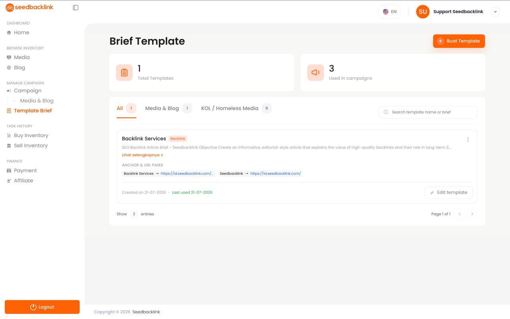
Task: Open Blog inventory in the sidebar
Action: point(20,68)
